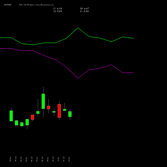The width and height of the screenshot is (167, 167).
Task: Select the tallest green candlestick above 08 Jul
Action: [43, 101]
